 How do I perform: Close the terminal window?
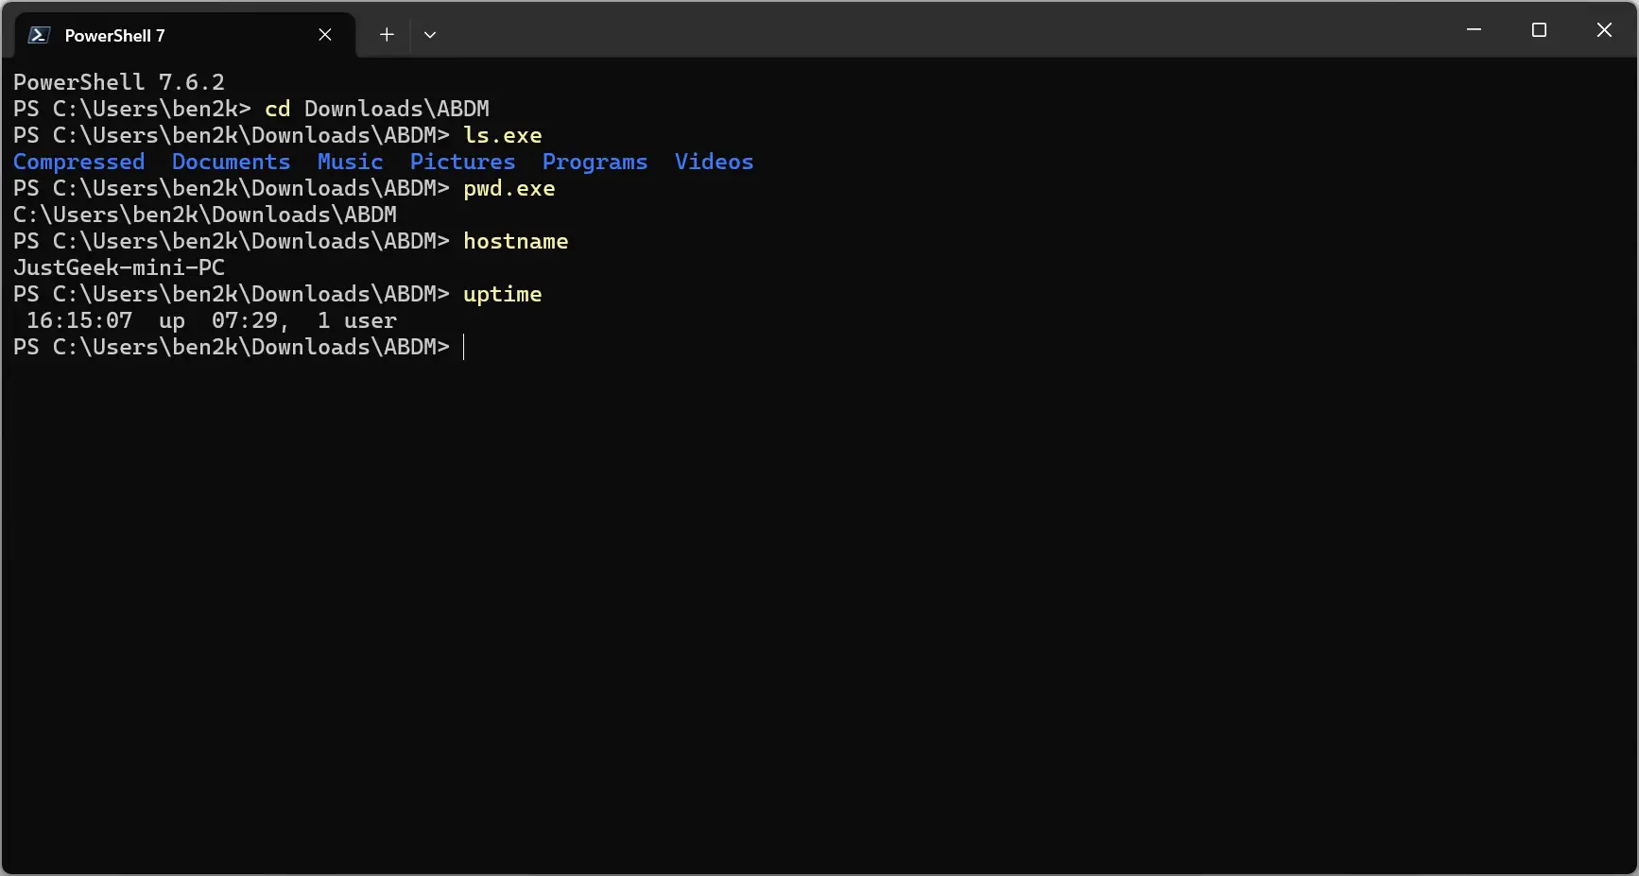pyautogui.click(x=1604, y=30)
